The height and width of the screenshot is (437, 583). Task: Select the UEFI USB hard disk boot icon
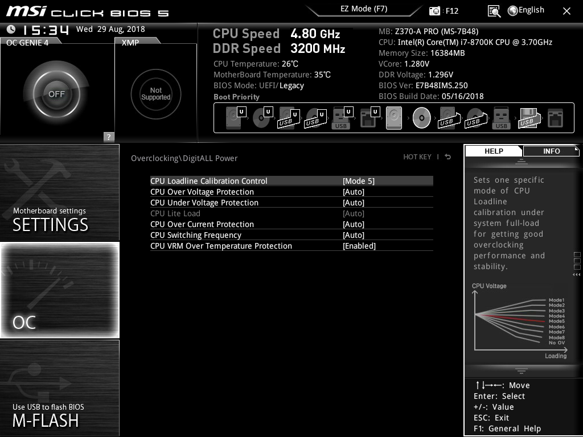(x=289, y=118)
